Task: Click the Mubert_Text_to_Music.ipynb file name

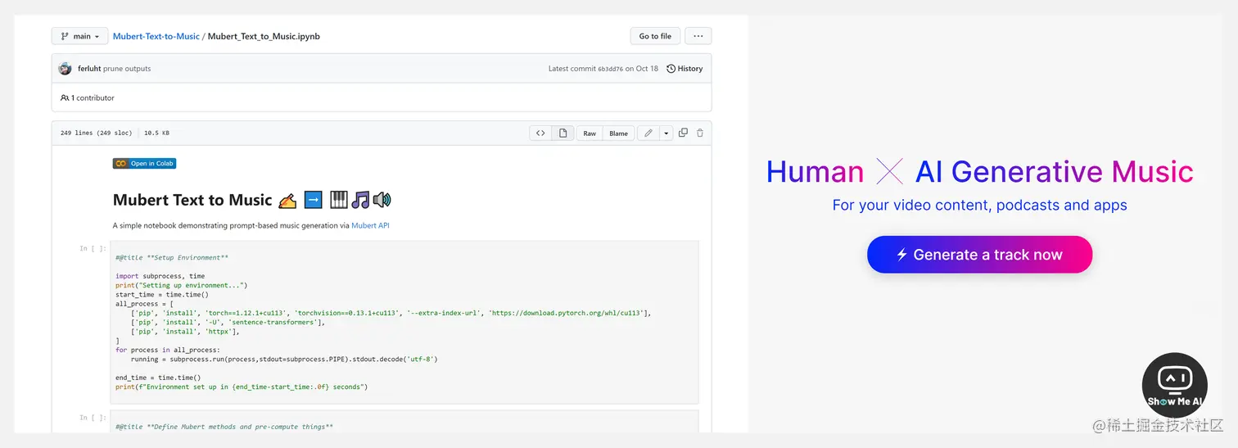Action: click(264, 36)
